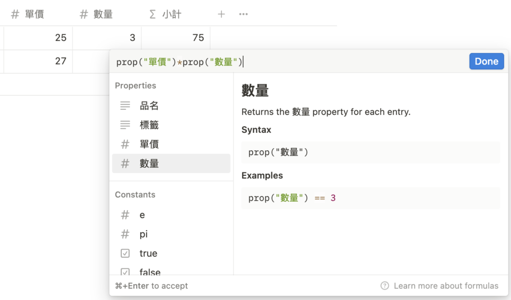Click the question mark help icon near Learn more

385,286
